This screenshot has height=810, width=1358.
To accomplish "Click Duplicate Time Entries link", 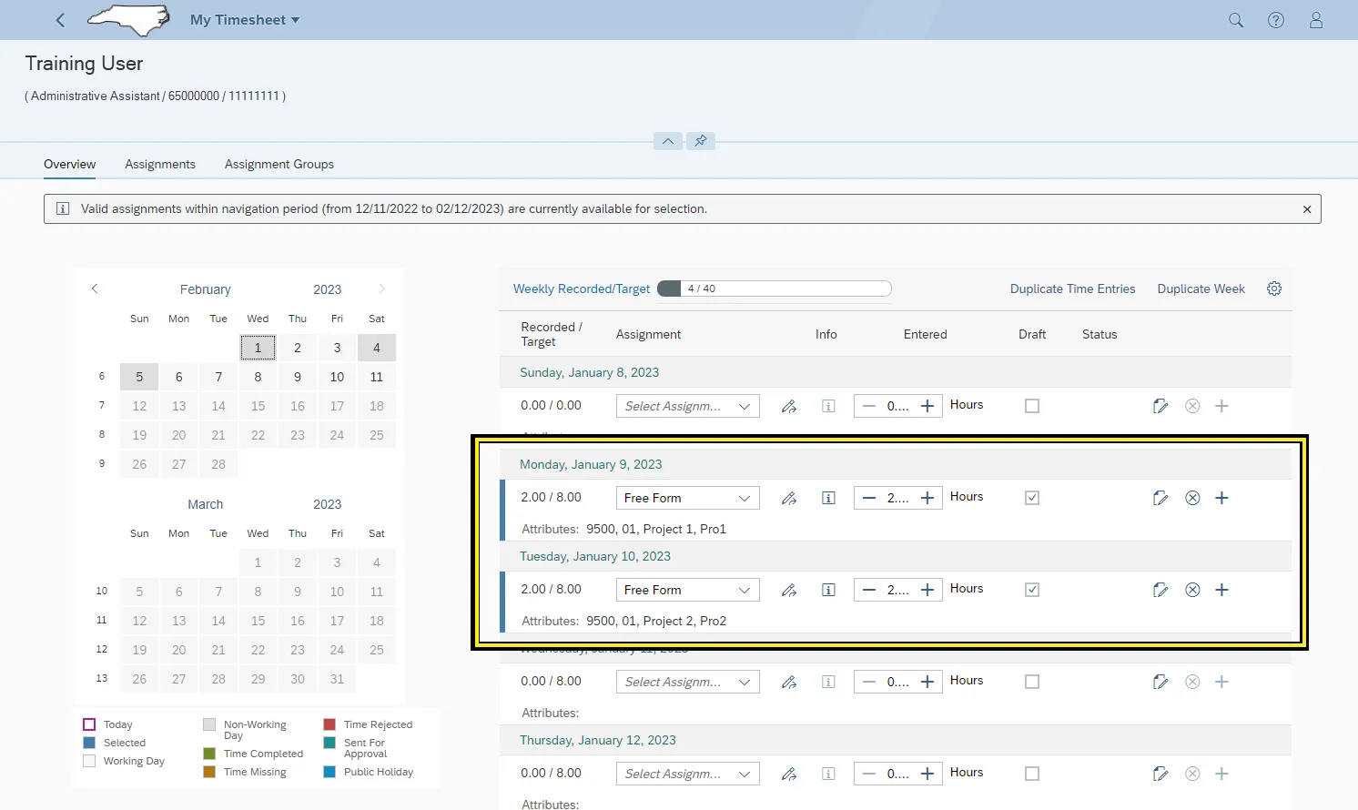I will tap(1072, 289).
